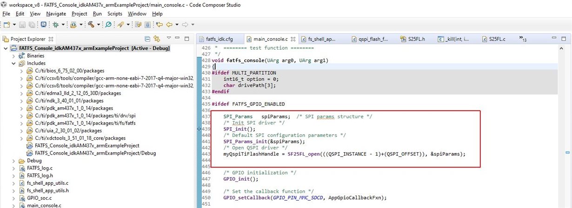
Task: Click GPIO_init(); on line 447
Action: (241, 178)
